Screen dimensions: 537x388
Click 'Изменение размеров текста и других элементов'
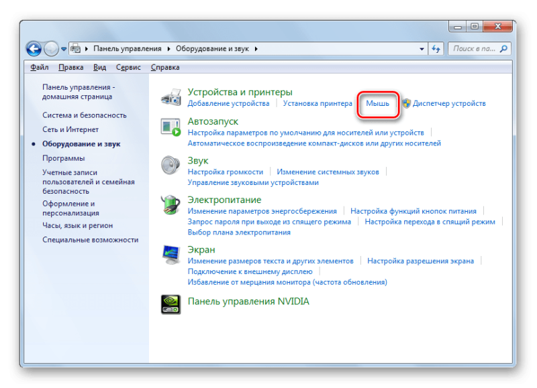coord(271,261)
